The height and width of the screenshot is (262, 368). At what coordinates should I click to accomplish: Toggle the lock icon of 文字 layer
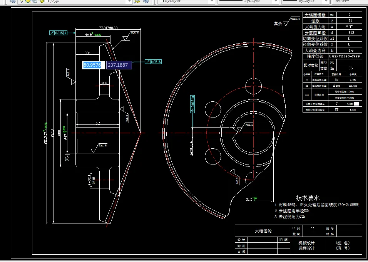pyautogui.click(x=41, y=1)
